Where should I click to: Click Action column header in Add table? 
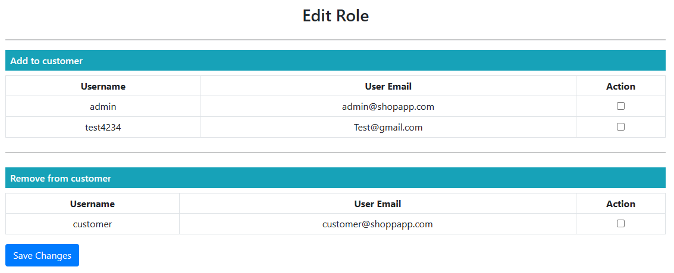[620, 86]
